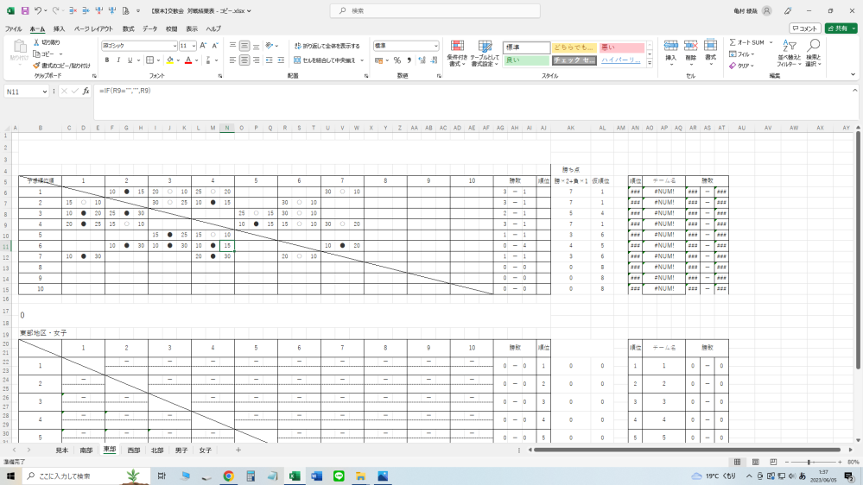This screenshot has height=485, width=863.
Task: Click the コメント button
Action: tap(804, 28)
